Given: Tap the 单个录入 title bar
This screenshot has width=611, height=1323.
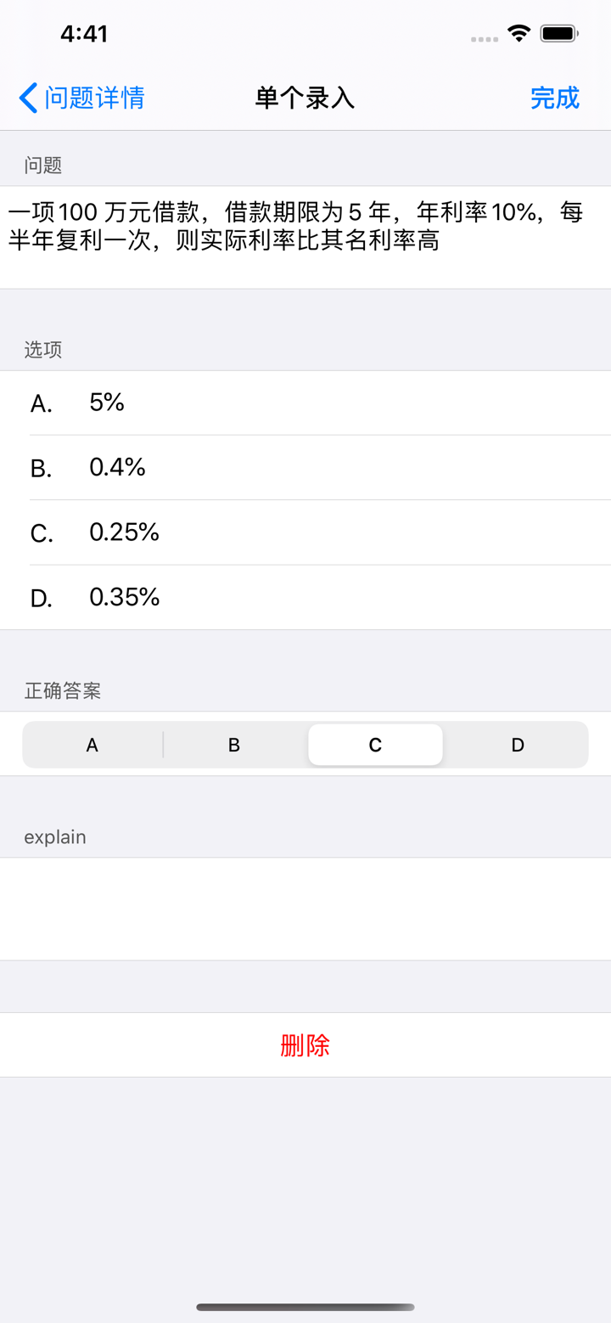Looking at the screenshot, I should point(305,99).
